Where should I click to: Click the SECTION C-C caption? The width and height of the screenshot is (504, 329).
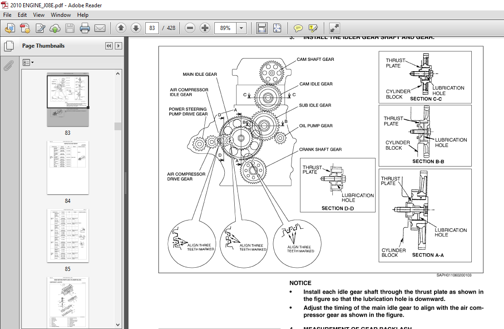click(x=426, y=99)
